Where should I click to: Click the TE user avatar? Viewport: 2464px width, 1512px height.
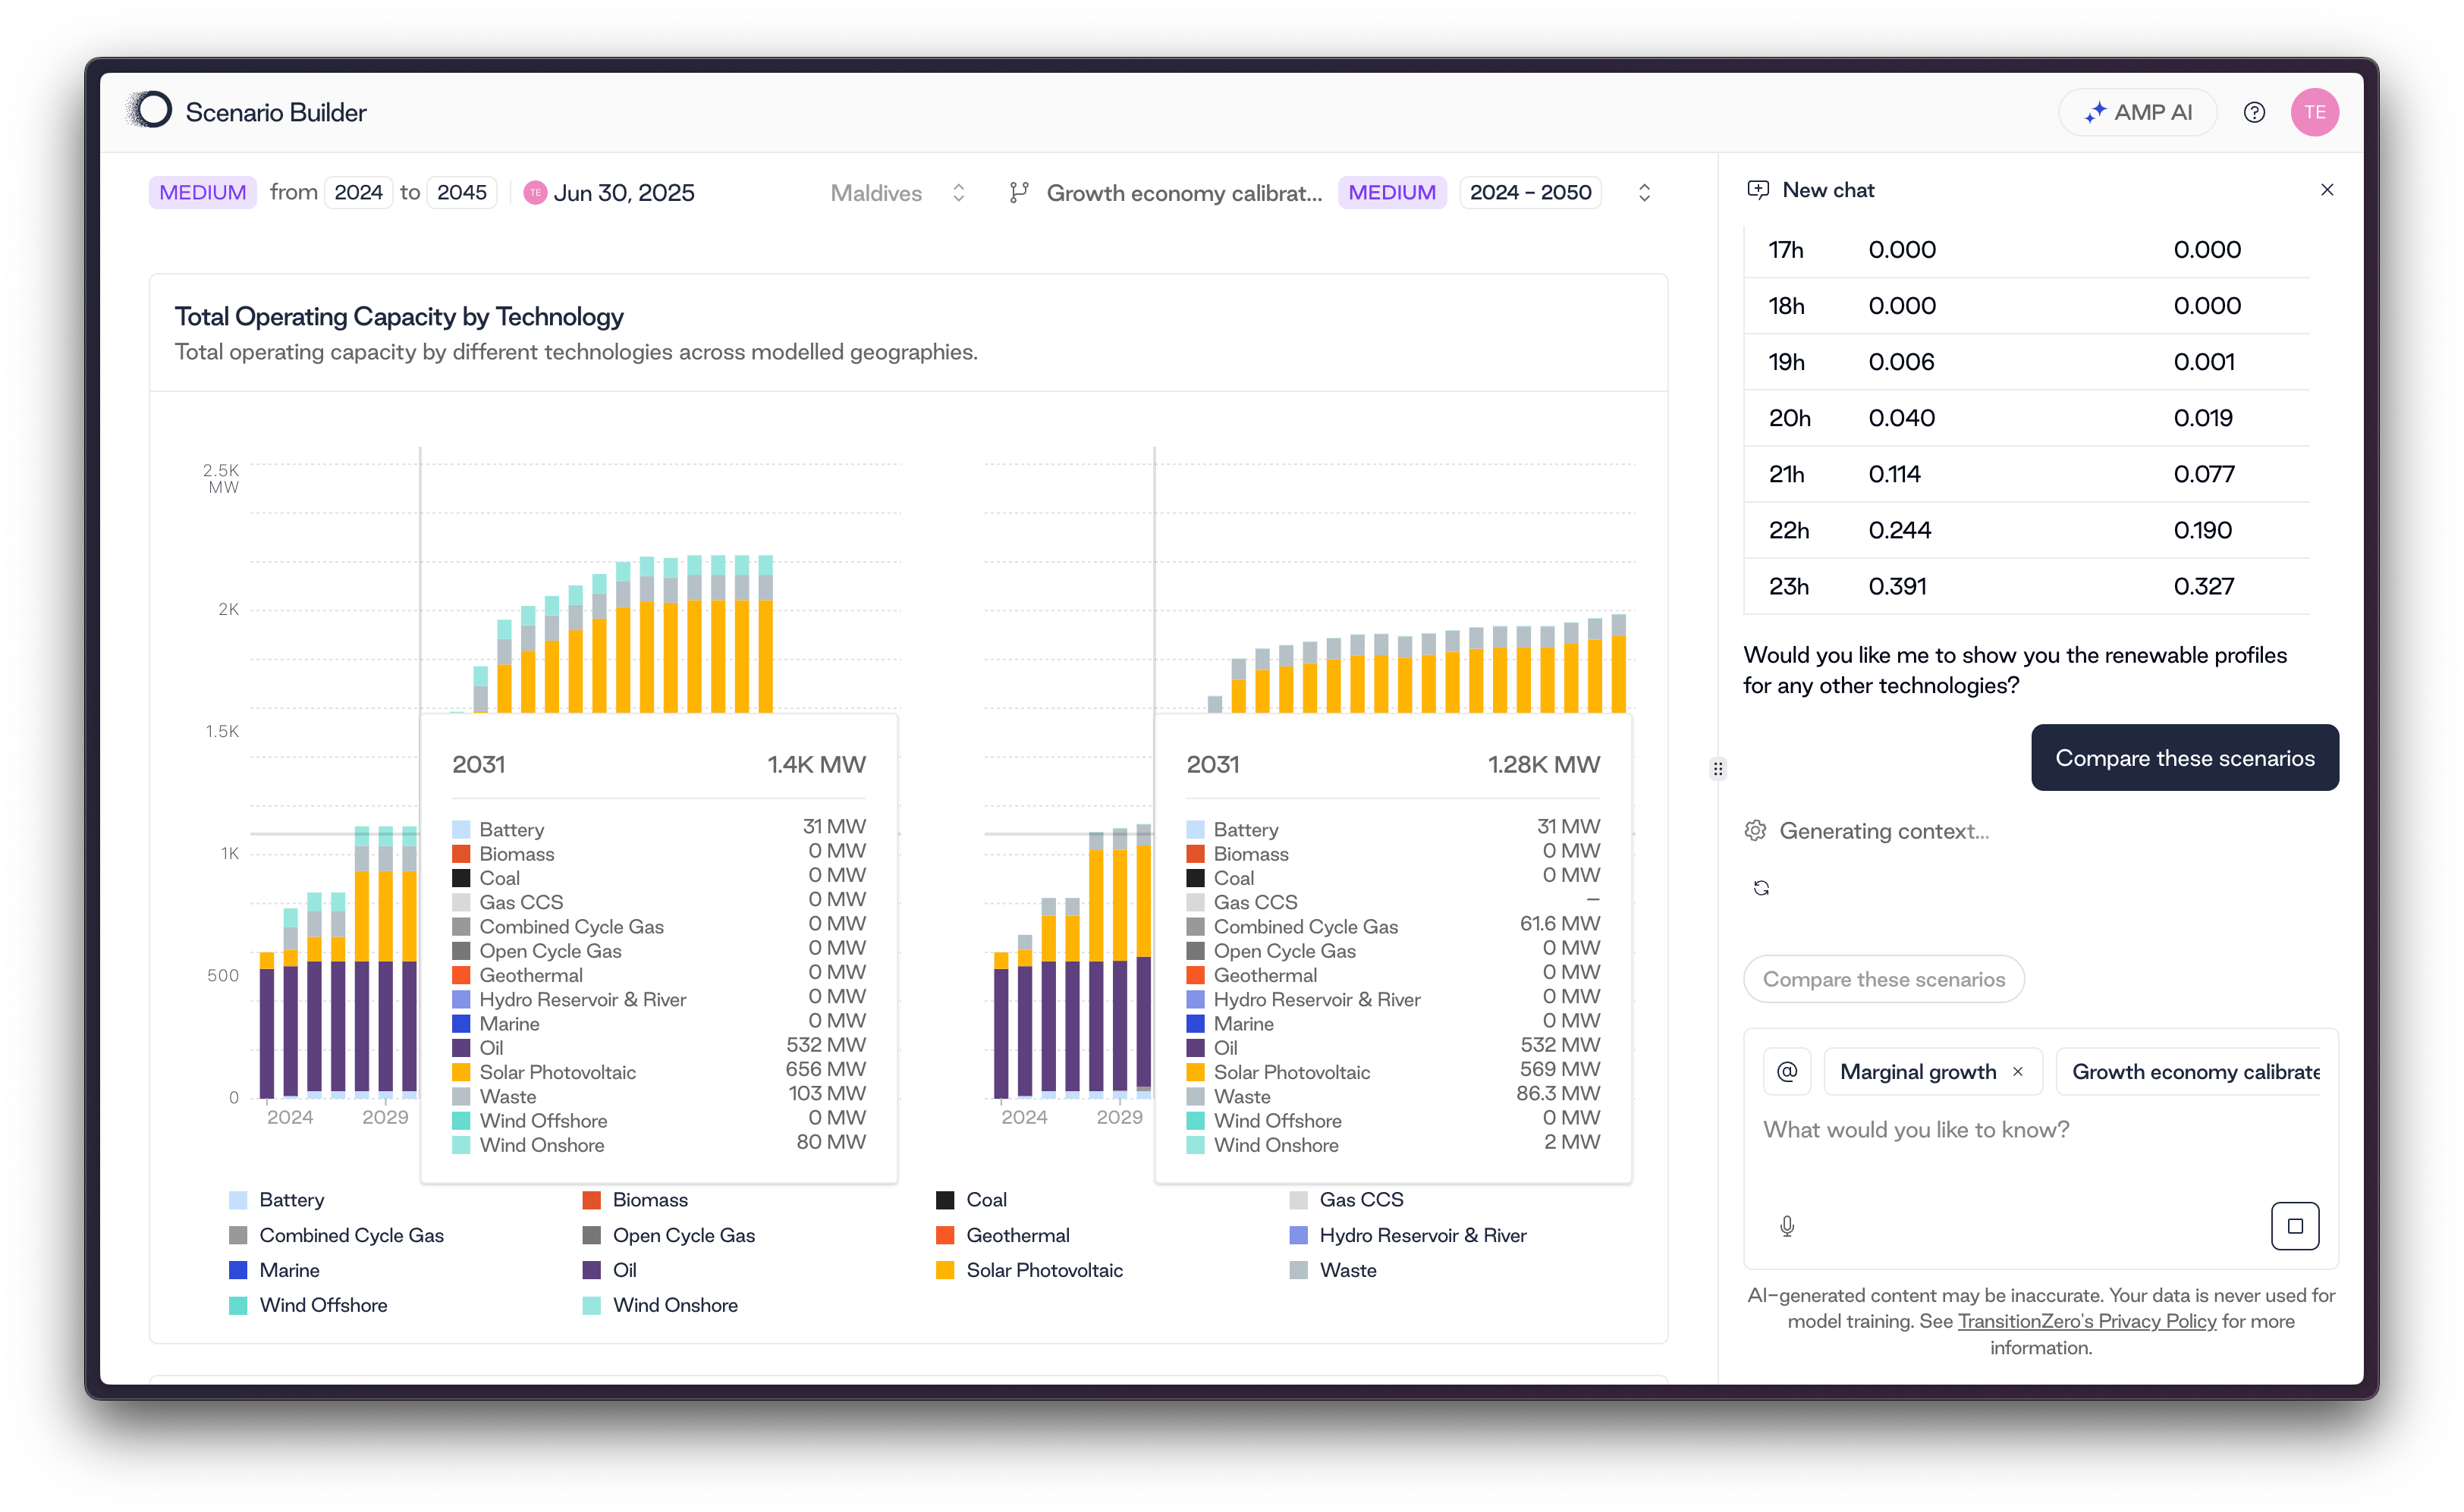(x=2314, y=112)
